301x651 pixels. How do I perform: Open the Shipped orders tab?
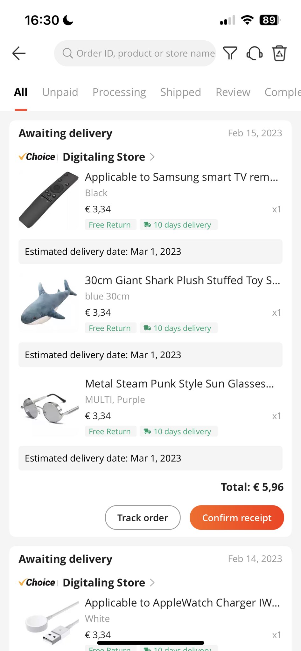click(x=181, y=92)
